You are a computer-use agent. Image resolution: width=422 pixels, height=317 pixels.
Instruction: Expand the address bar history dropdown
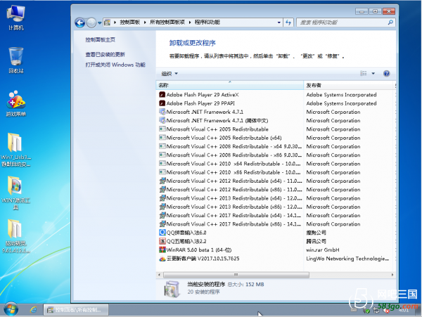tap(279, 22)
